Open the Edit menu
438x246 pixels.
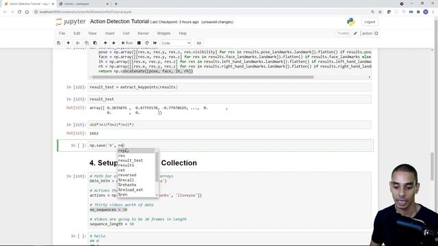[77, 33]
